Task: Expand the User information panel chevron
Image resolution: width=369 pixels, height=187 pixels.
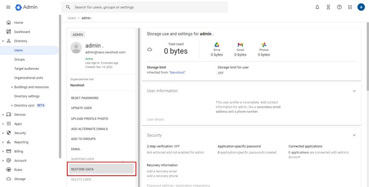Action: [x=354, y=91]
